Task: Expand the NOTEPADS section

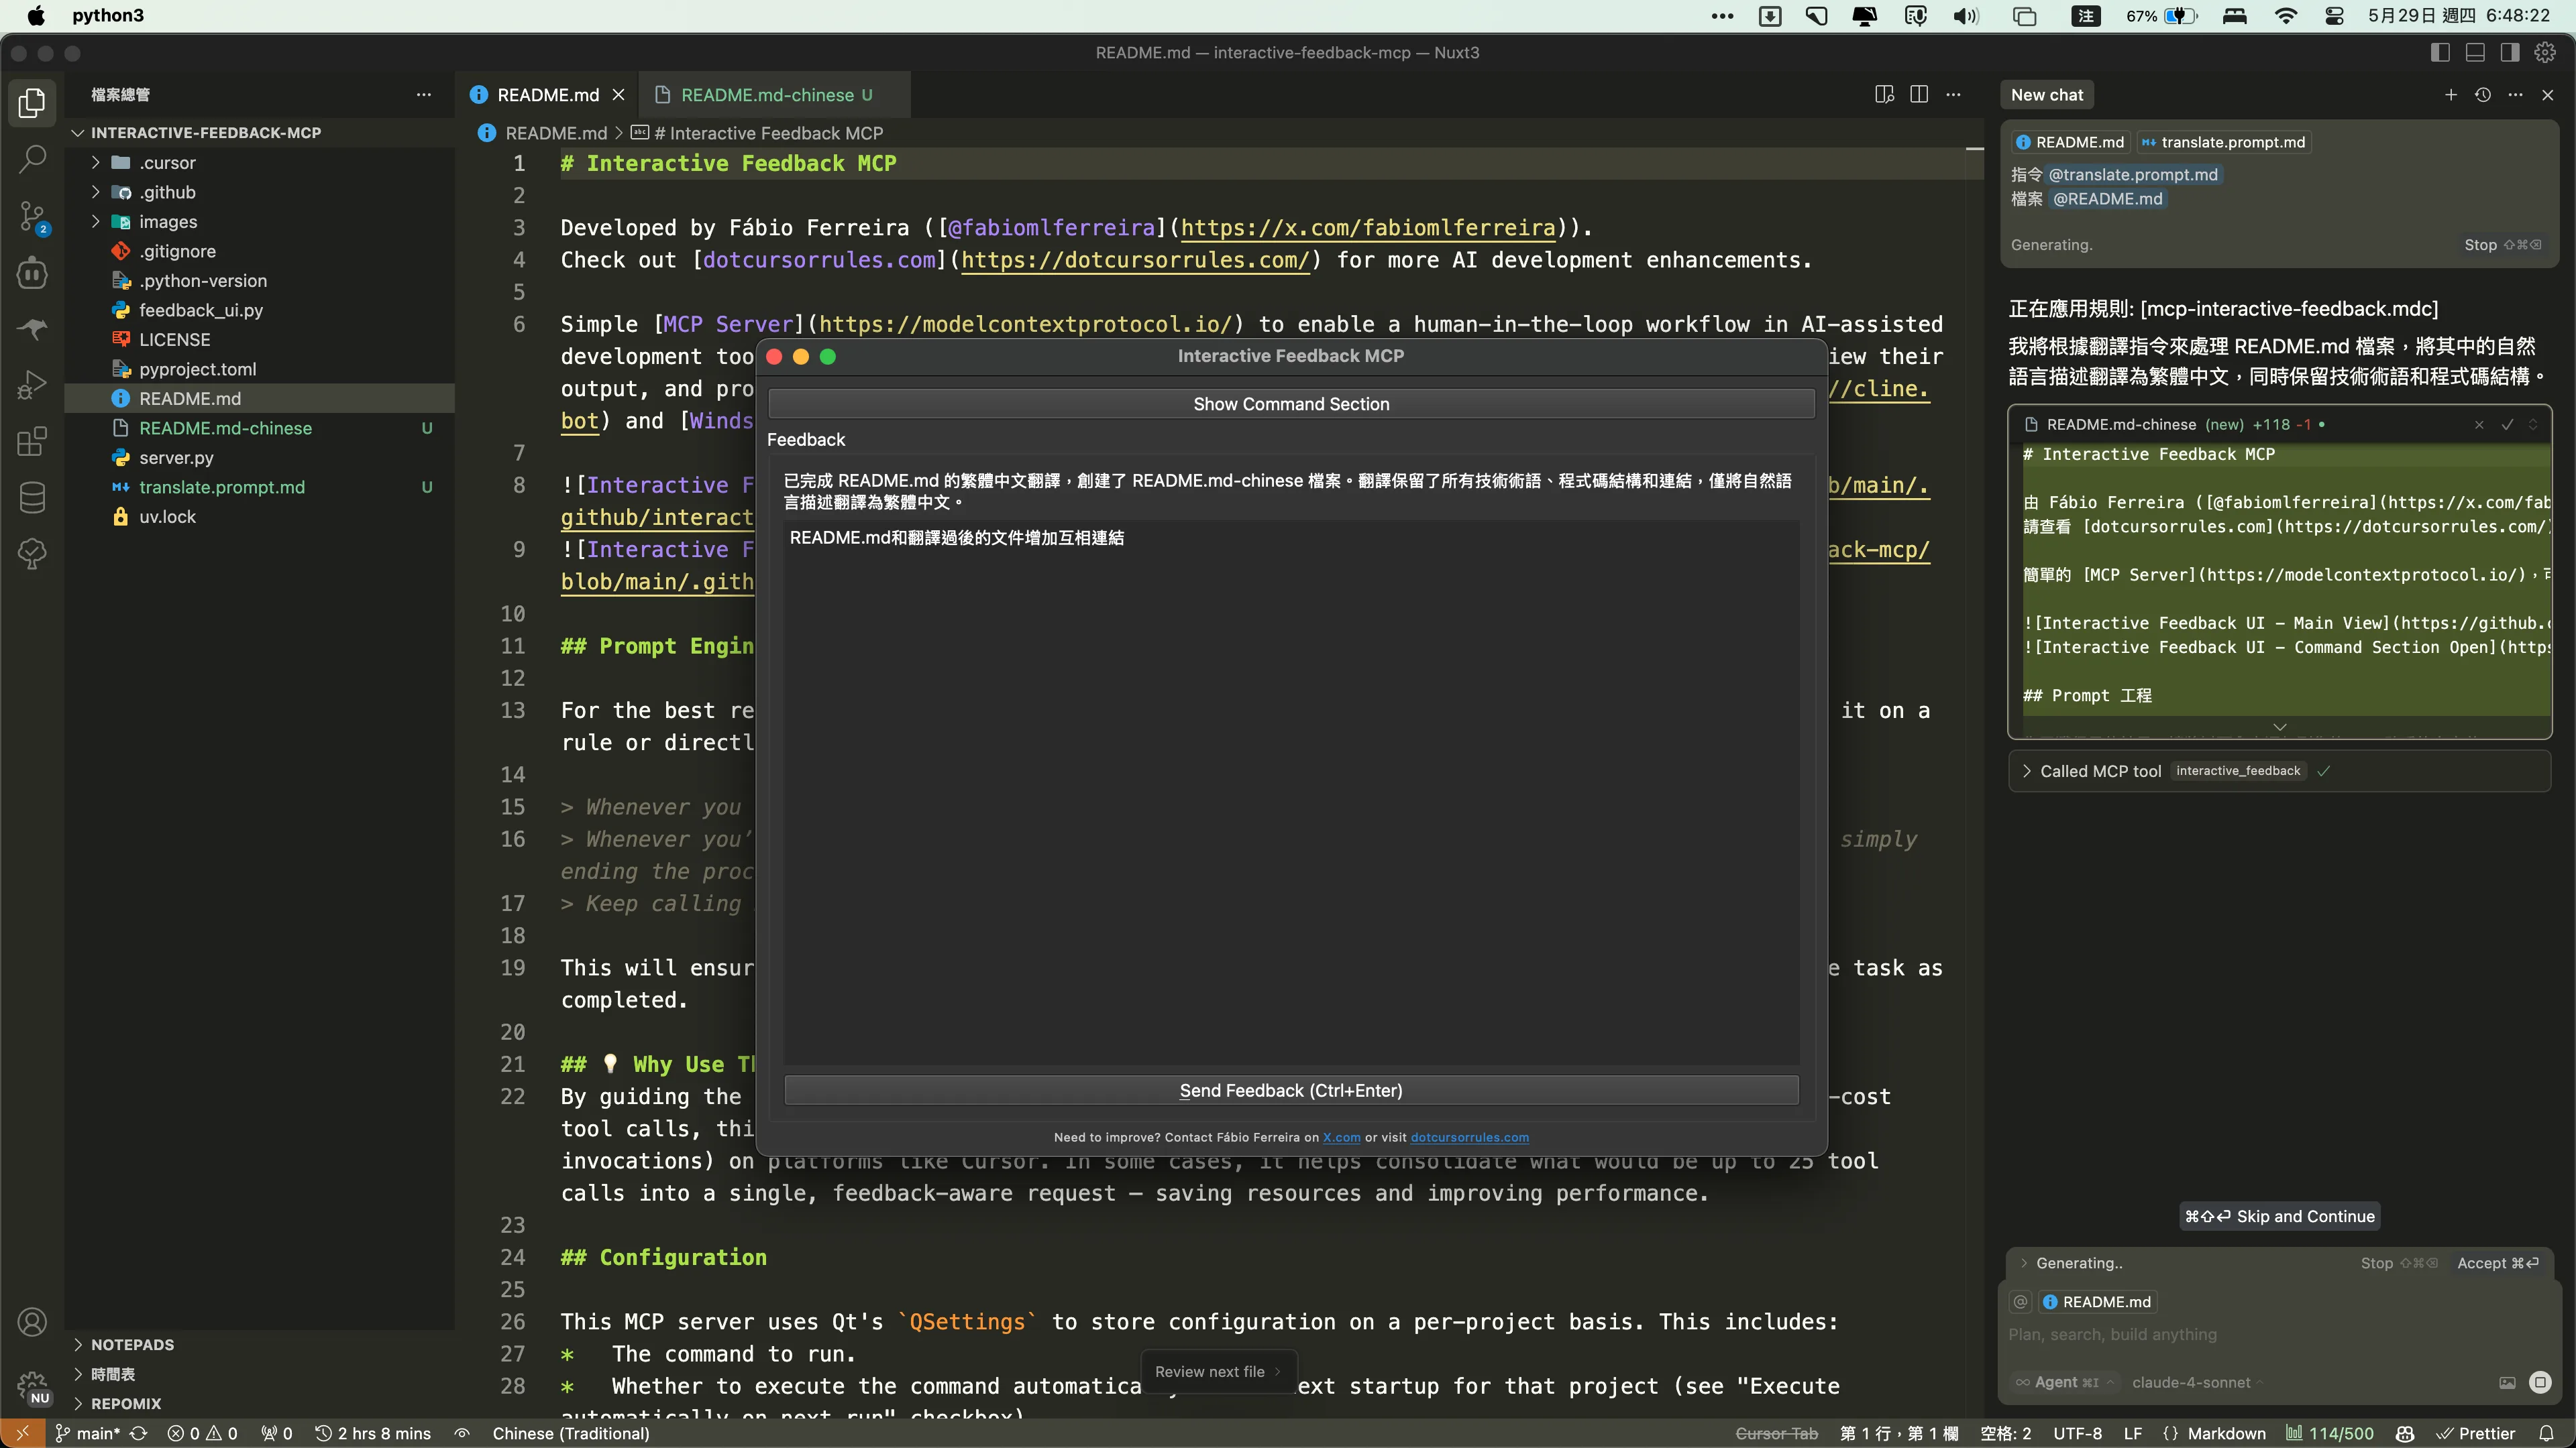Action: [x=132, y=1345]
